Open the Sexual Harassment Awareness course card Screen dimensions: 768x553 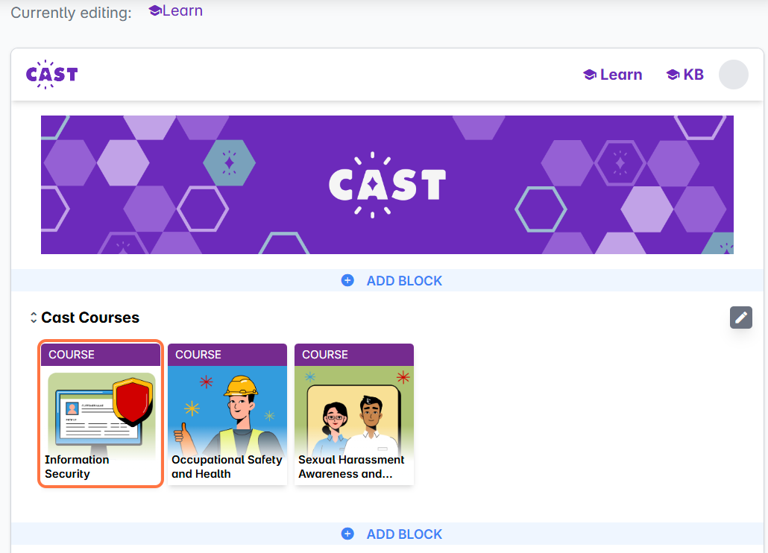(354, 414)
